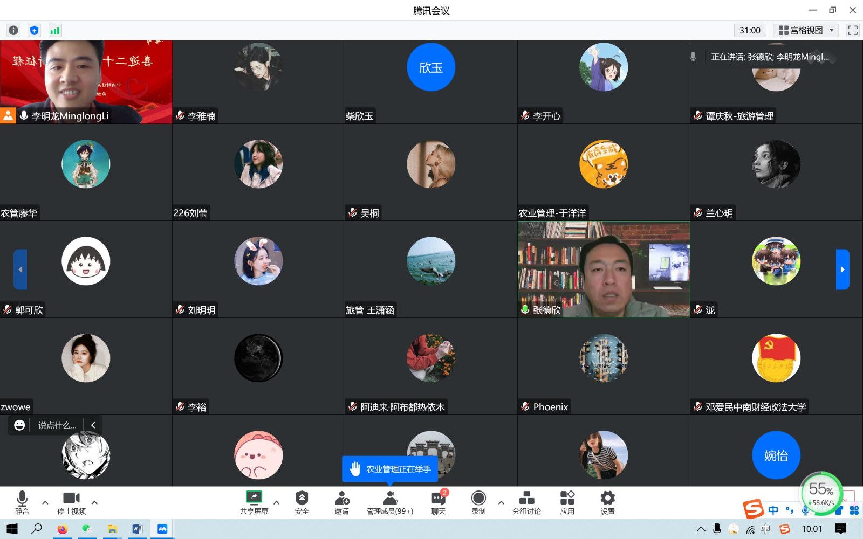Expand video options arrow beside 停止视频
The width and height of the screenshot is (863, 539).
click(94, 502)
